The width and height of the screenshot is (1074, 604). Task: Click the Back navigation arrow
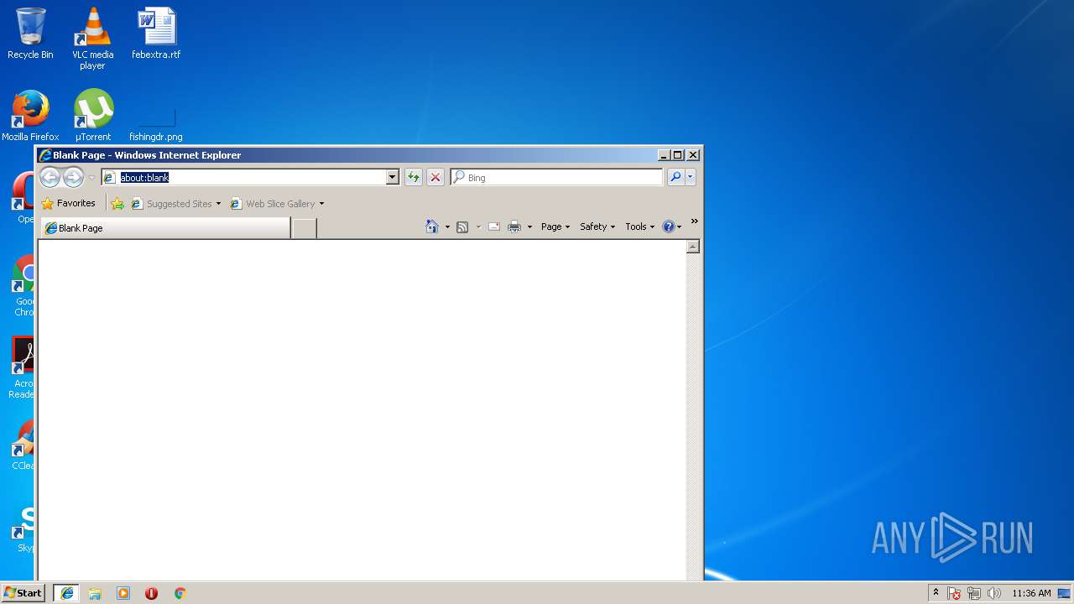[50, 177]
